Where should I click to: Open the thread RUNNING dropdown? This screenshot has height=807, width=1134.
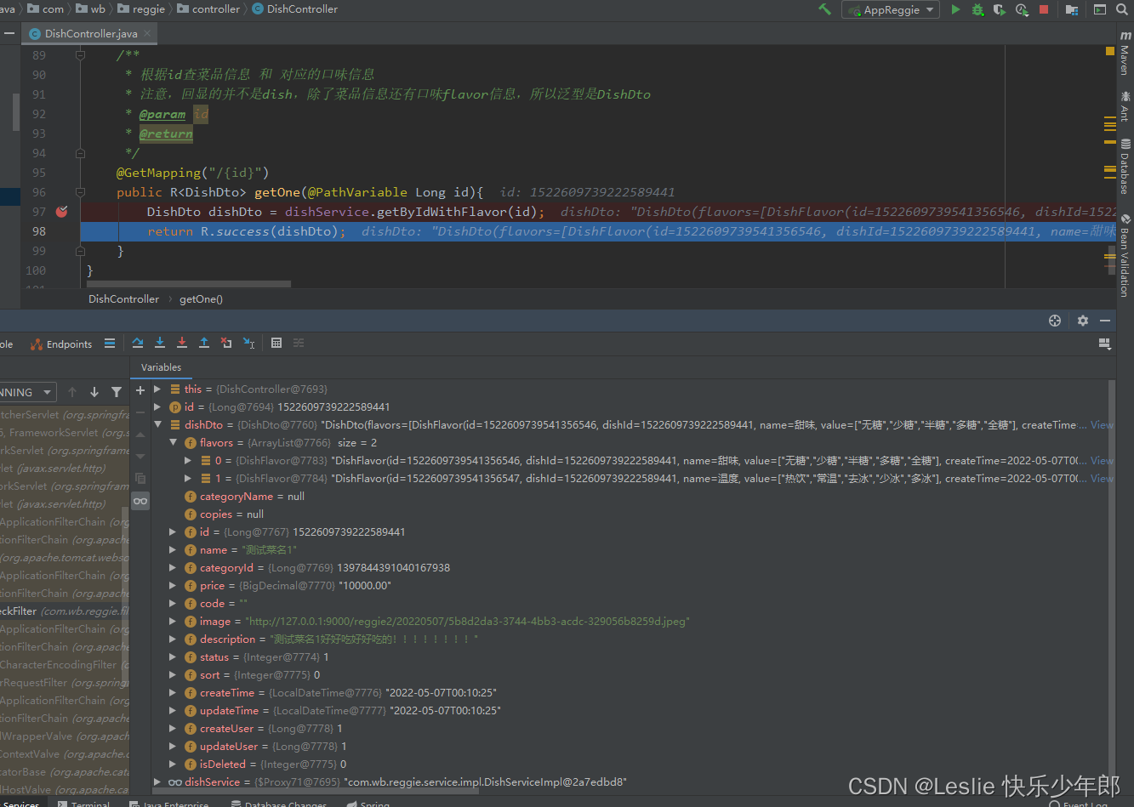coord(27,392)
